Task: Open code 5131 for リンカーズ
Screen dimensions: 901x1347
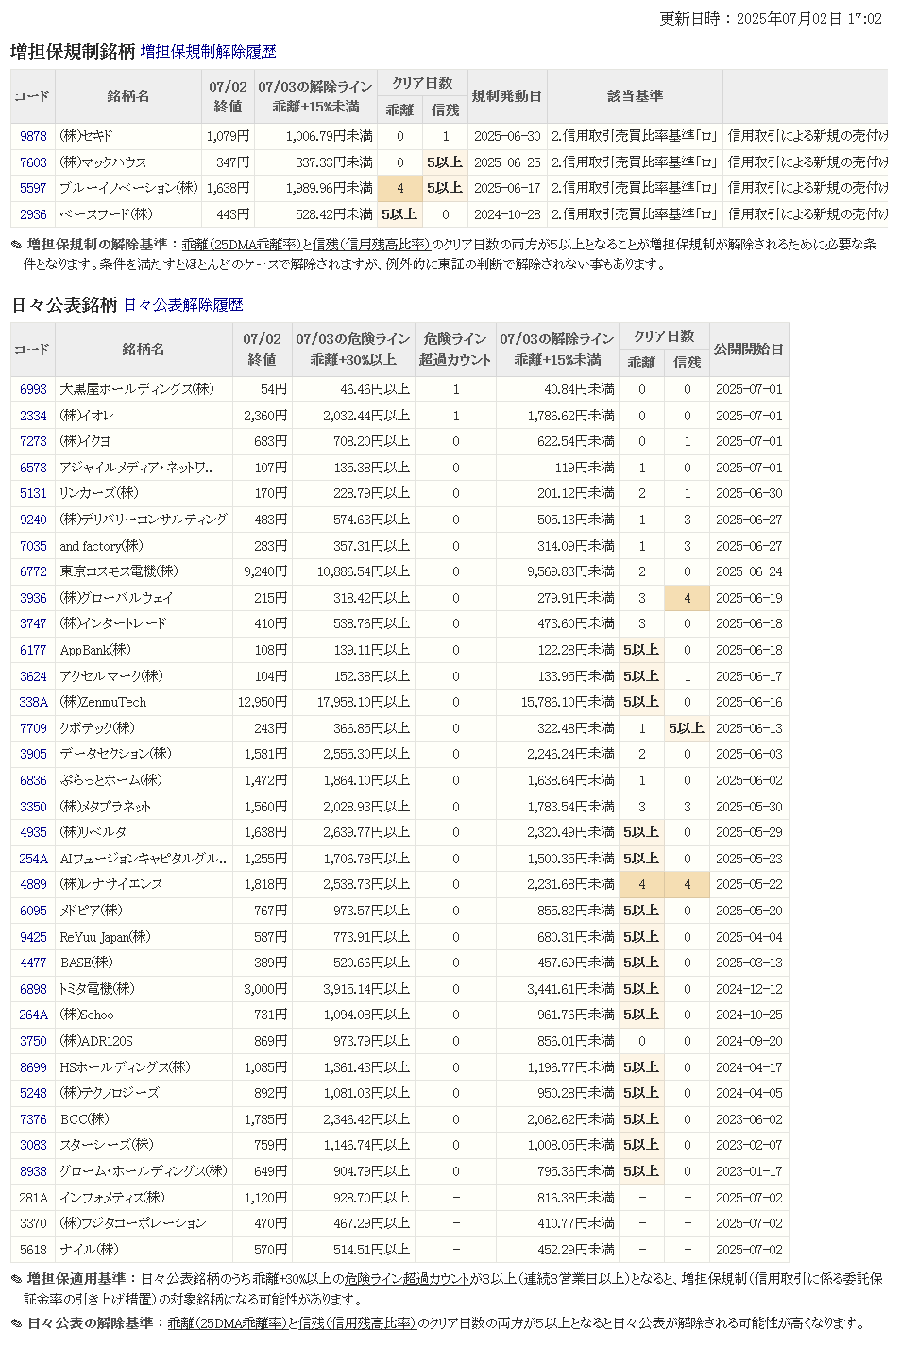Action: 33,493
